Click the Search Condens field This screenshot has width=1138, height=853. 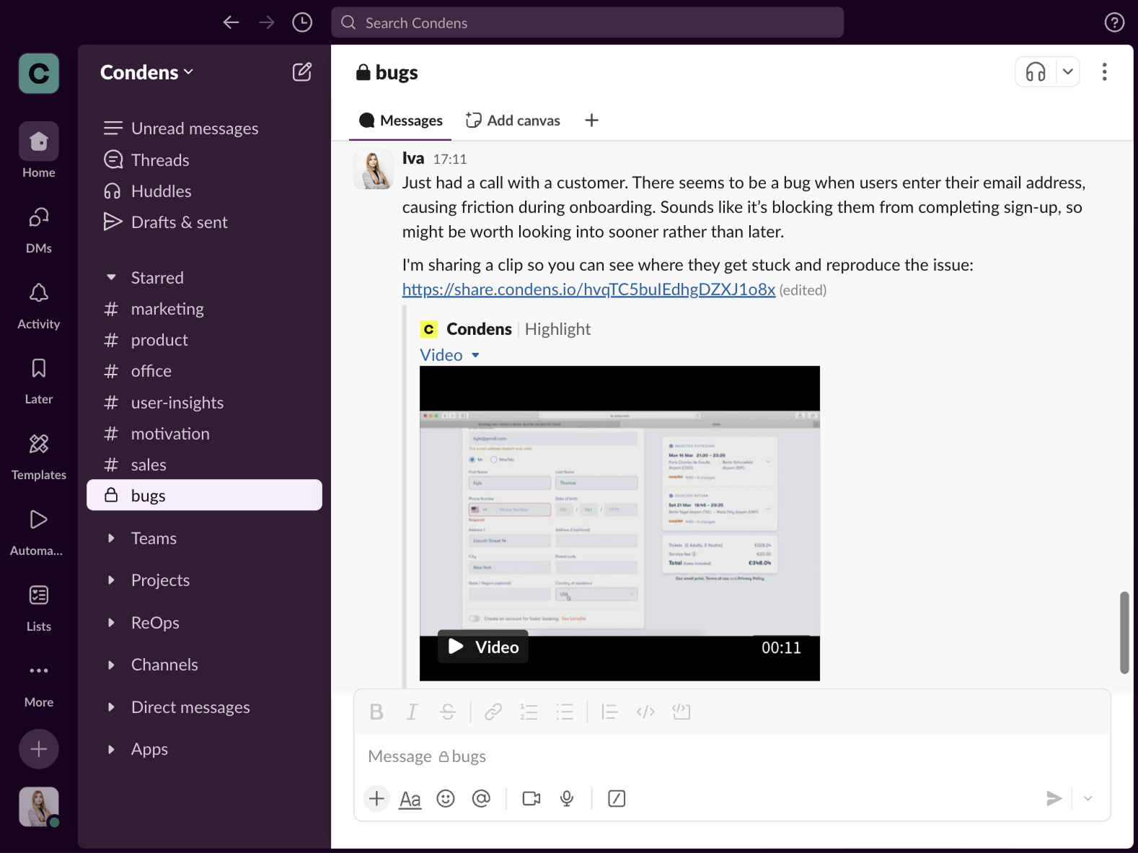coord(587,22)
